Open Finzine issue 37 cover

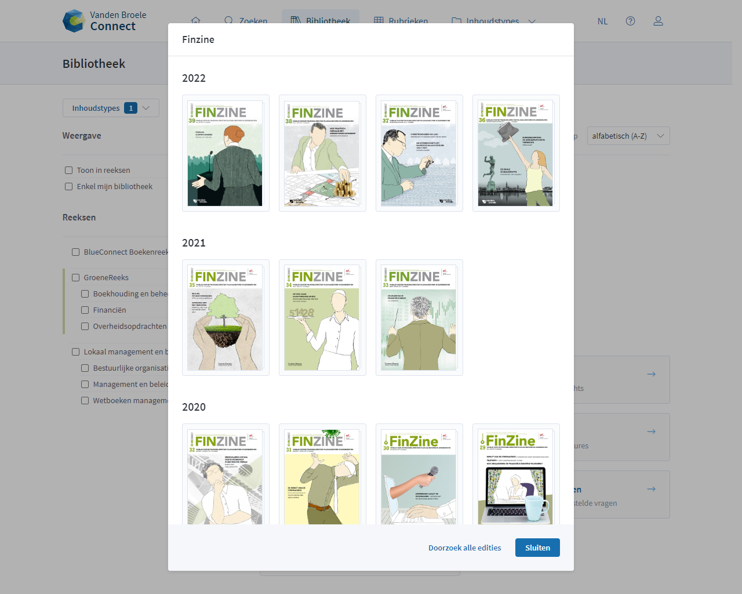pos(419,153)
